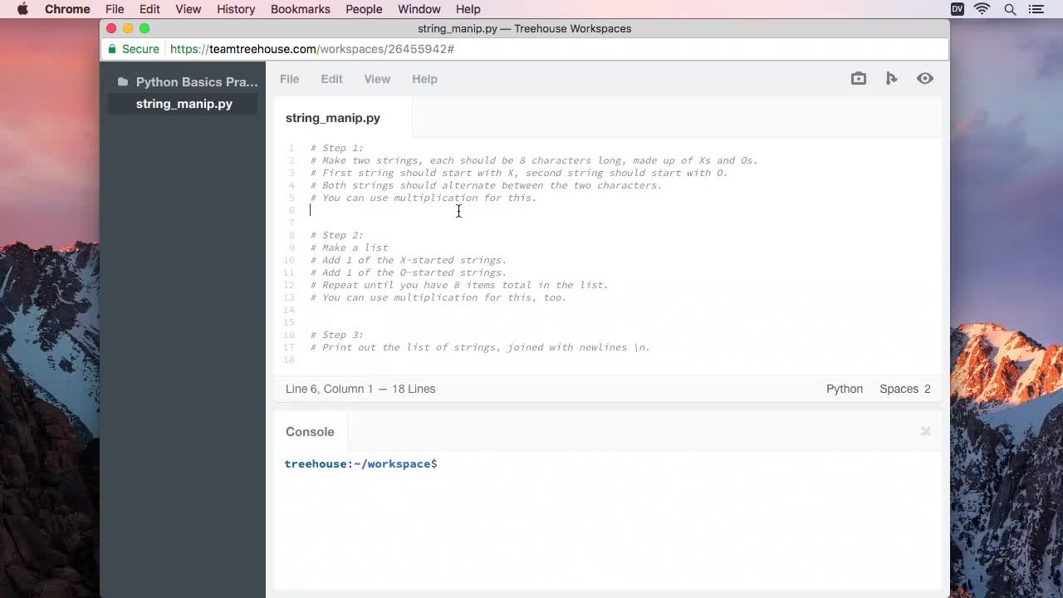1063x598 pixels.
Task: Open Spotlight search from the menu bar
Action: coord(1009,9)
